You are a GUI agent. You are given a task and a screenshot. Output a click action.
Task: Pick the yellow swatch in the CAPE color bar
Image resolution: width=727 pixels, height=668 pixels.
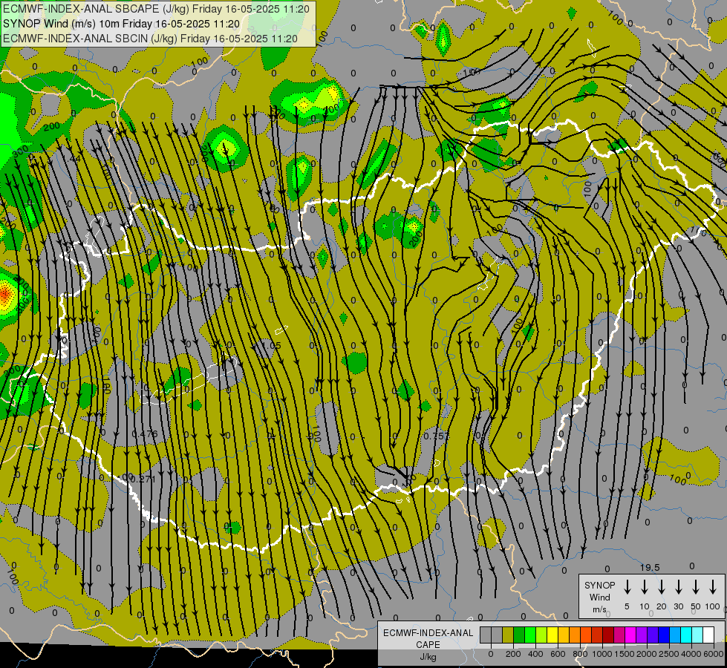tap(552, 635)
